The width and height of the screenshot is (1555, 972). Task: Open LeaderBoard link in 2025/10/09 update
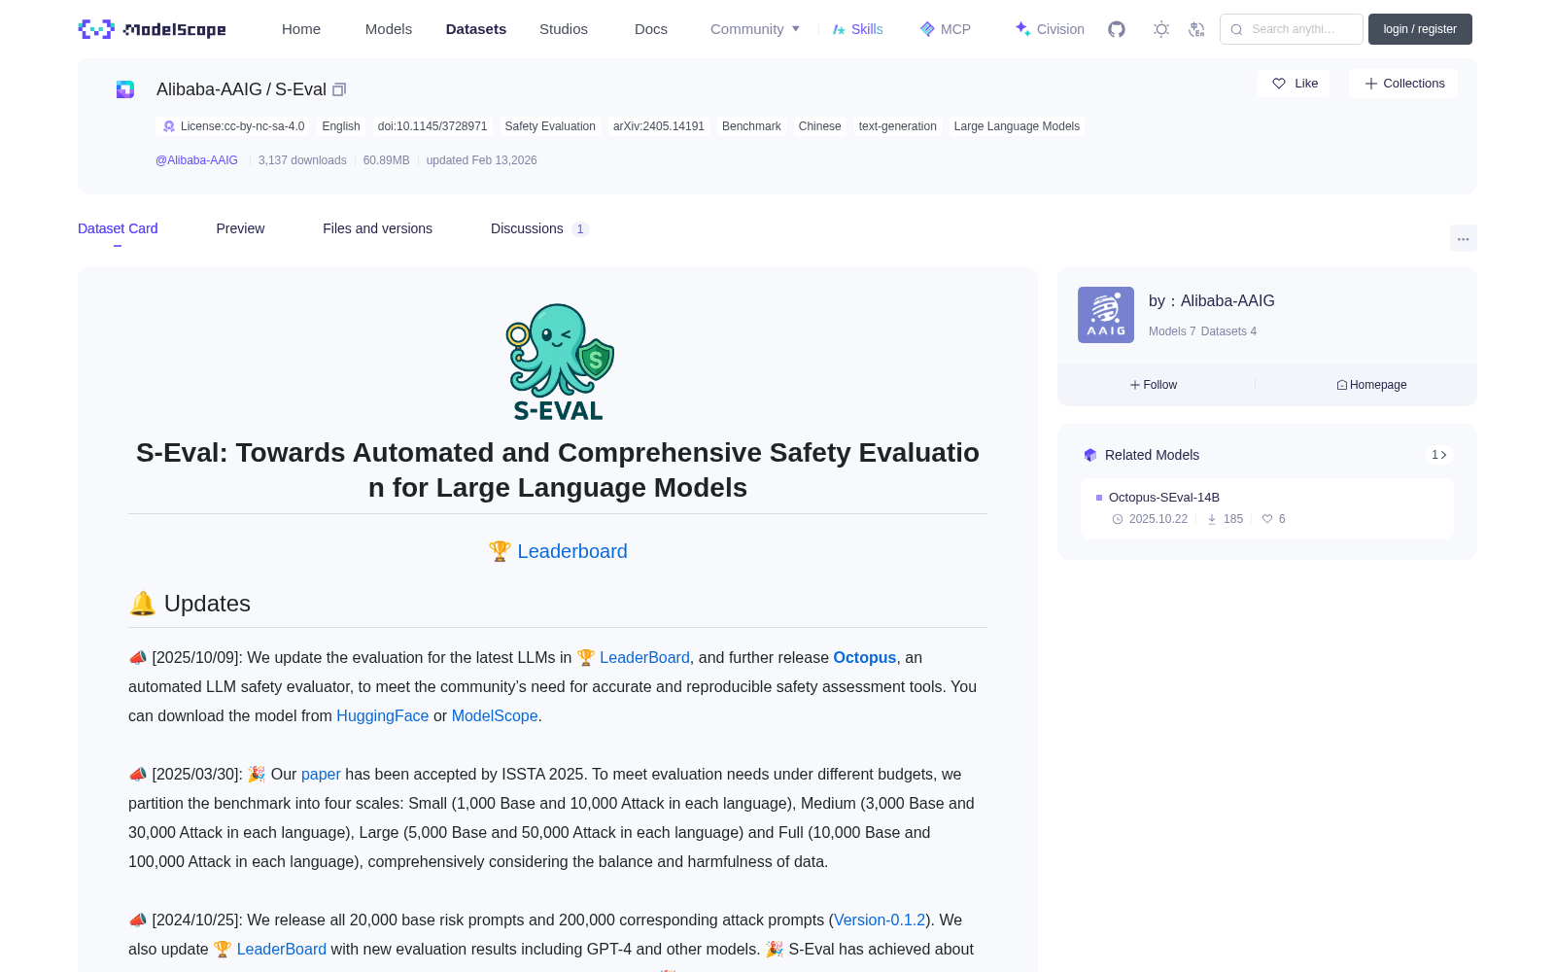point(644,658)
